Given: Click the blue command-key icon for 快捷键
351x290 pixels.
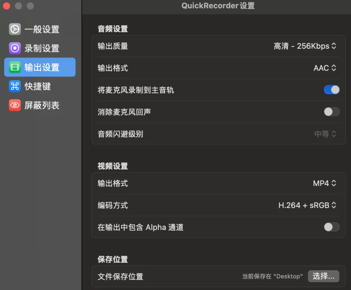Looking at the screenshot, I should point(15,86).
